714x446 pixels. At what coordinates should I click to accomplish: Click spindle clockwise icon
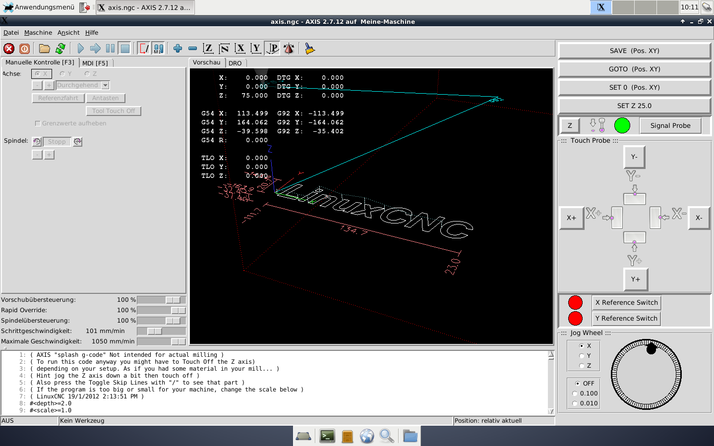(x=77, y=142)
